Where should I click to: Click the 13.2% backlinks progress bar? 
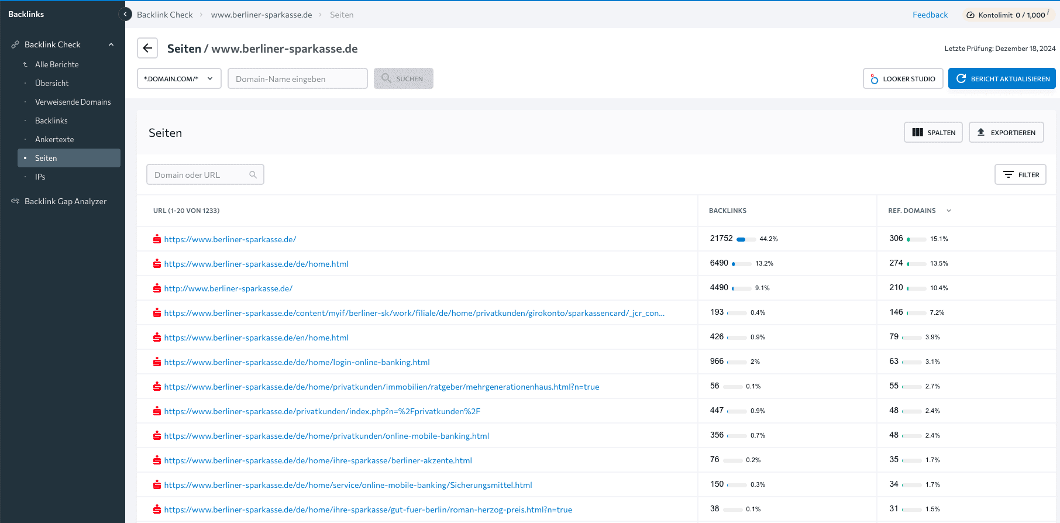pyautogui.click(x=742, y=264)
